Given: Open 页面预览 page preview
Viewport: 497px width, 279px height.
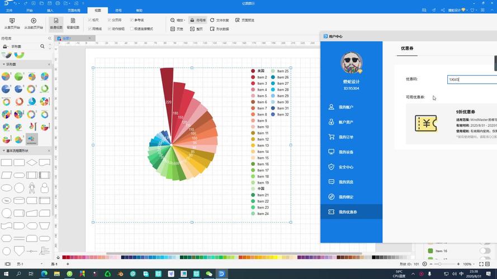Looking at the screenshot, I should point(245,20).
